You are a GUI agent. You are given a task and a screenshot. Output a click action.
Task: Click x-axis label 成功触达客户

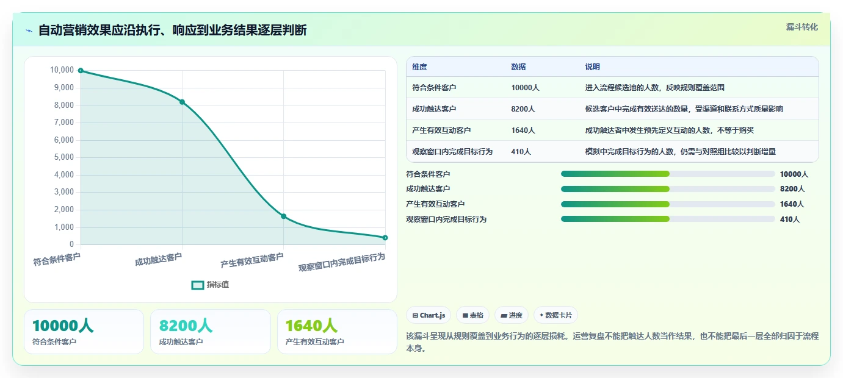point(159,260)
